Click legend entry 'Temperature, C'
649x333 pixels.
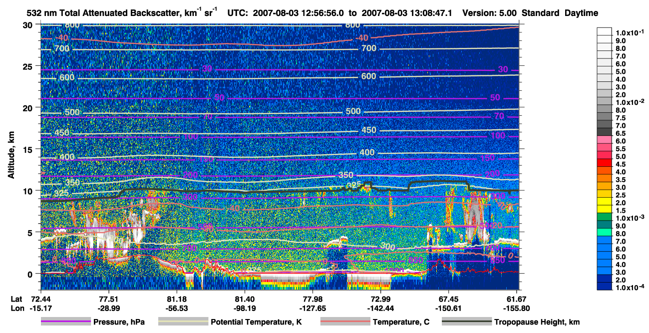401,323
